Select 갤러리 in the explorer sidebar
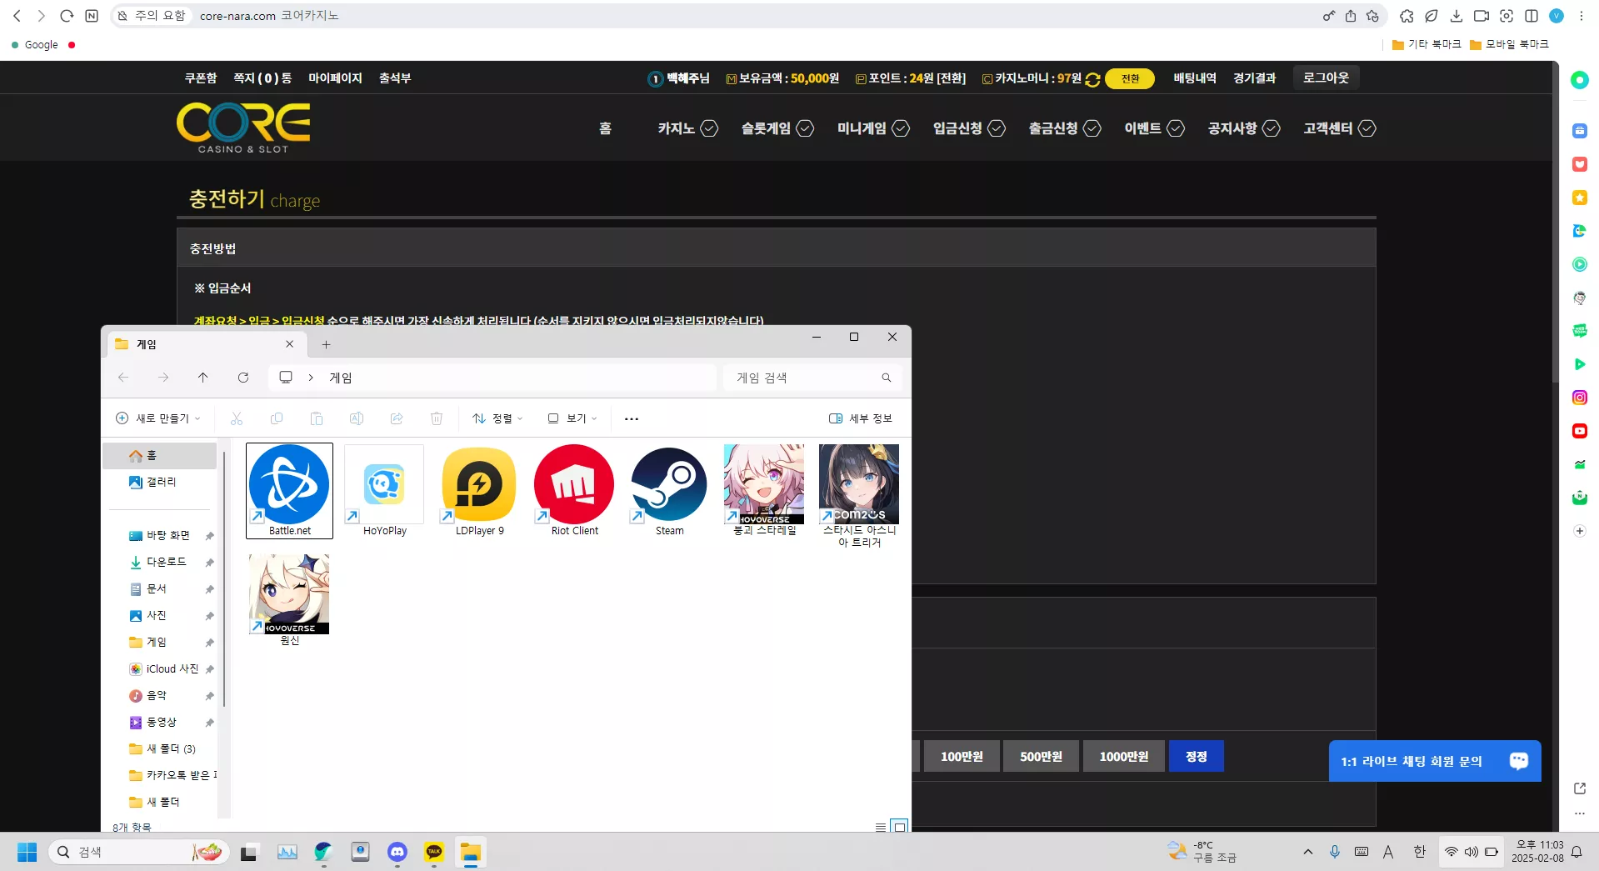Screen dimensions: 1599x871 (159, 482)
